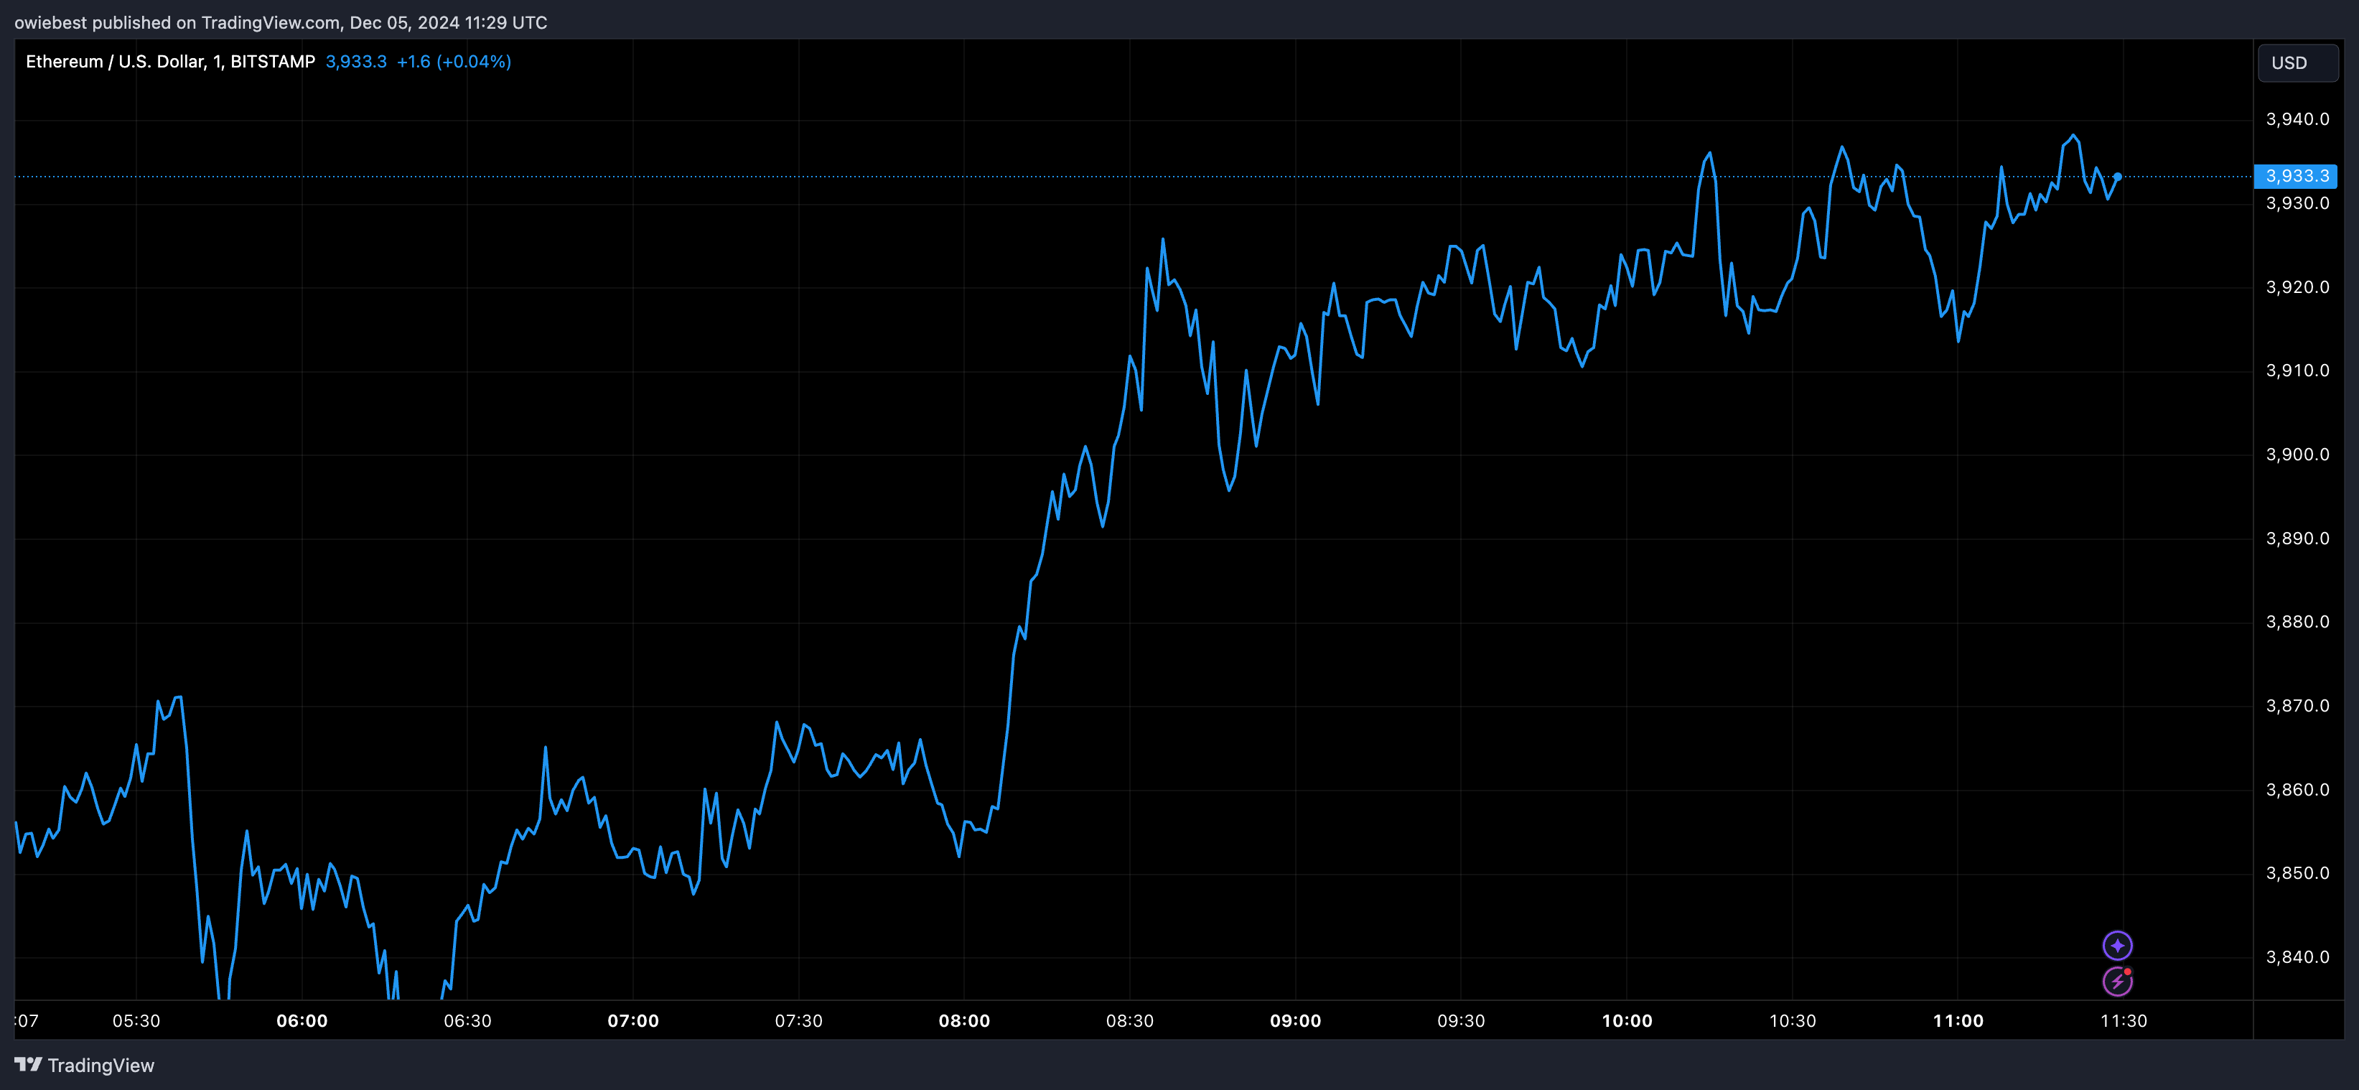Click the 09:30 time axis label

1462,1021
